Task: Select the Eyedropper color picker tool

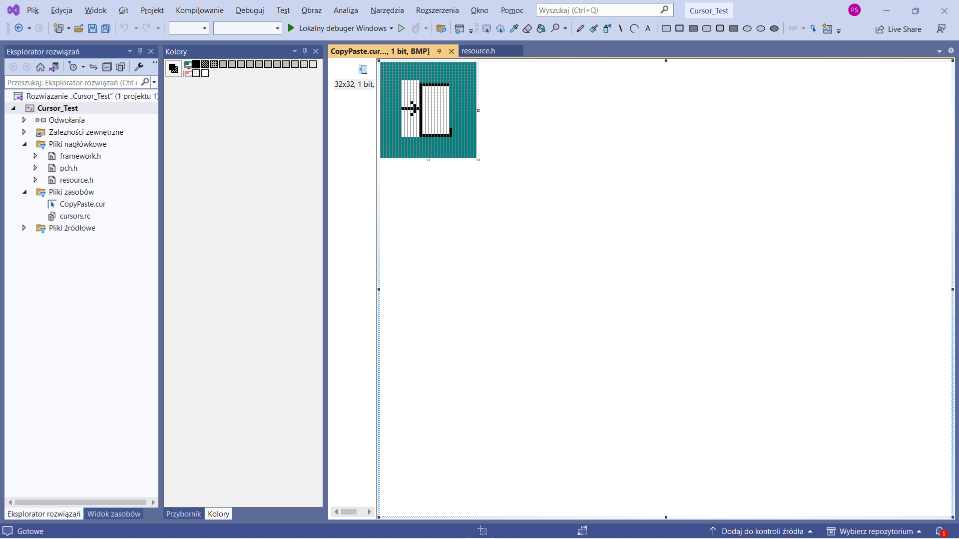Action: coord(514,28)
